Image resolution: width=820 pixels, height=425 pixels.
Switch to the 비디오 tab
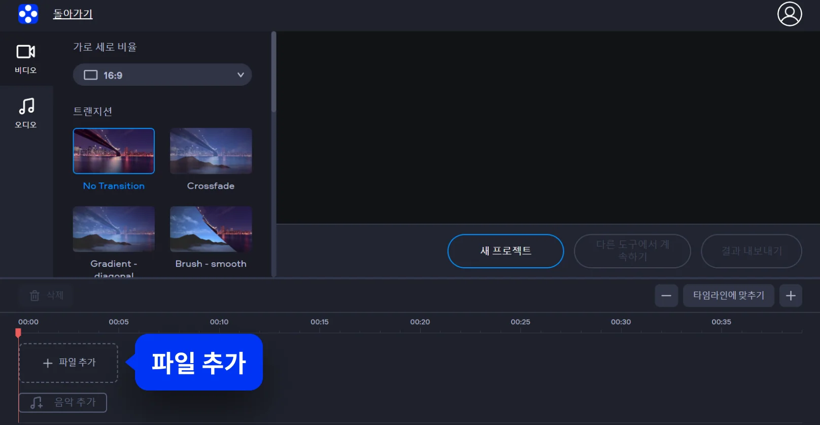pyautogui.click(x=26, y=59)
